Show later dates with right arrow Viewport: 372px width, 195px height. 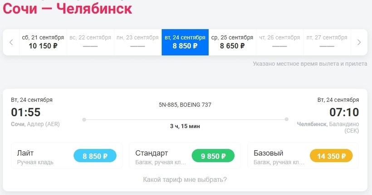point(359,43)
